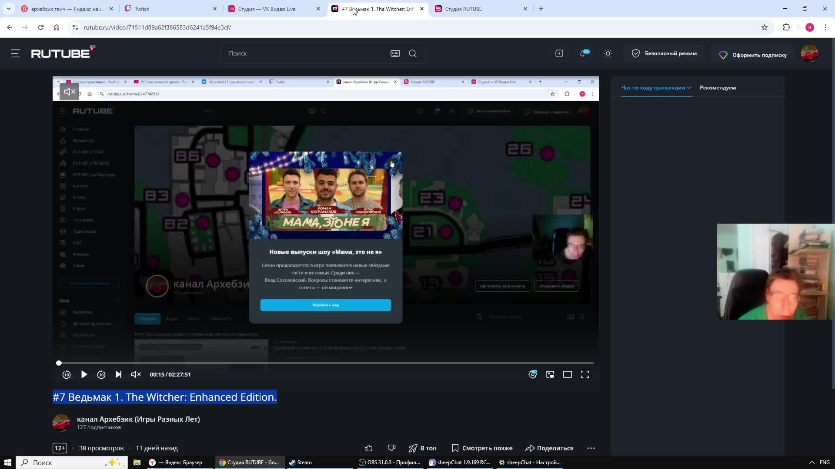Switch to Рекомендуем tab

pyautogui.click(x=718, y=88)
